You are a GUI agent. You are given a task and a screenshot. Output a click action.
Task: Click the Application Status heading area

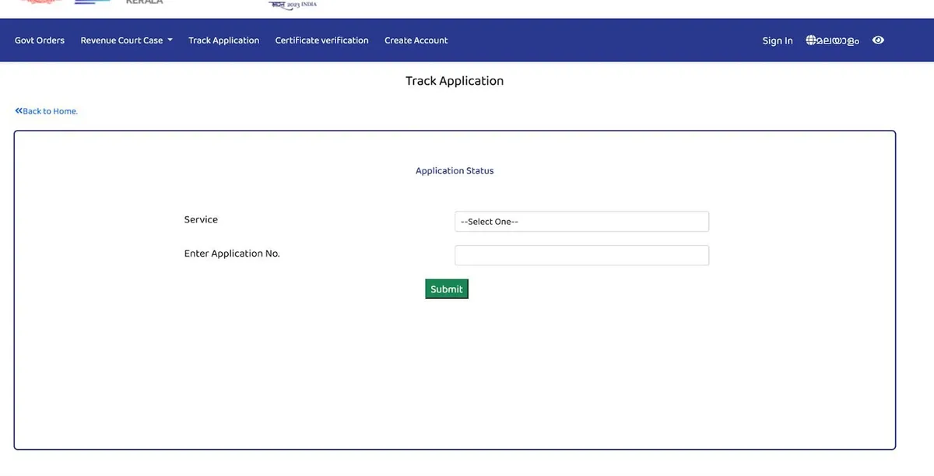pyautogui.click(x=454, y=170)
